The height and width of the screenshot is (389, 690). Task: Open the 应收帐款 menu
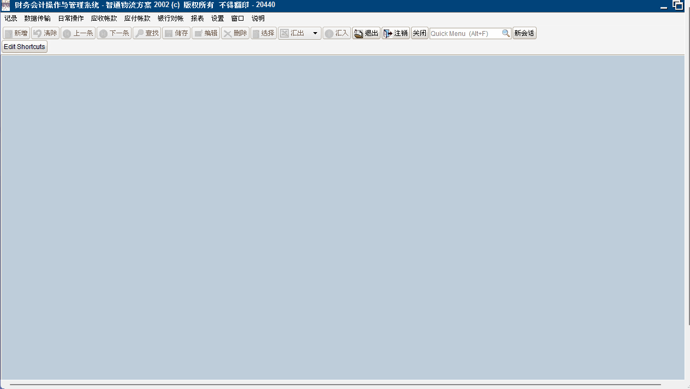pyautogui.click(x=104, y=19)
